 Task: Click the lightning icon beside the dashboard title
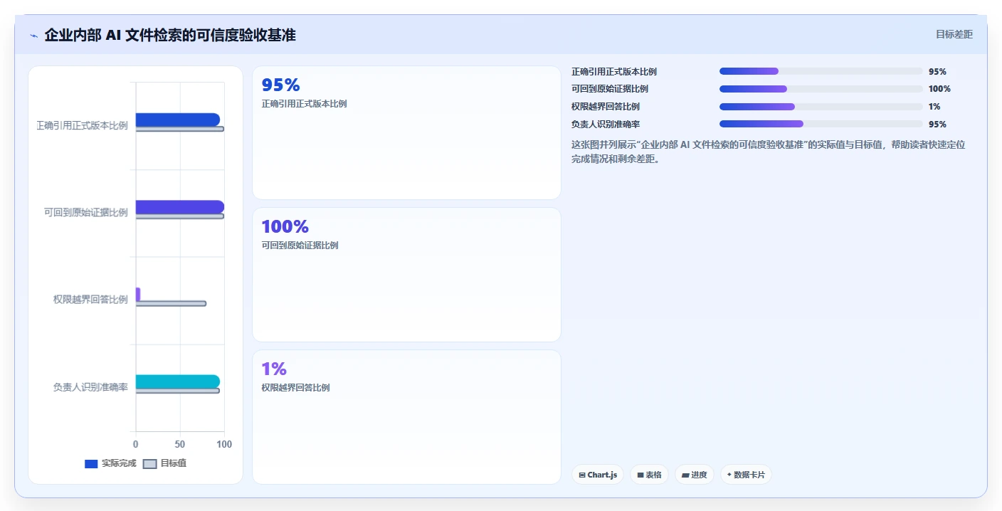click(x=33, y=36)
